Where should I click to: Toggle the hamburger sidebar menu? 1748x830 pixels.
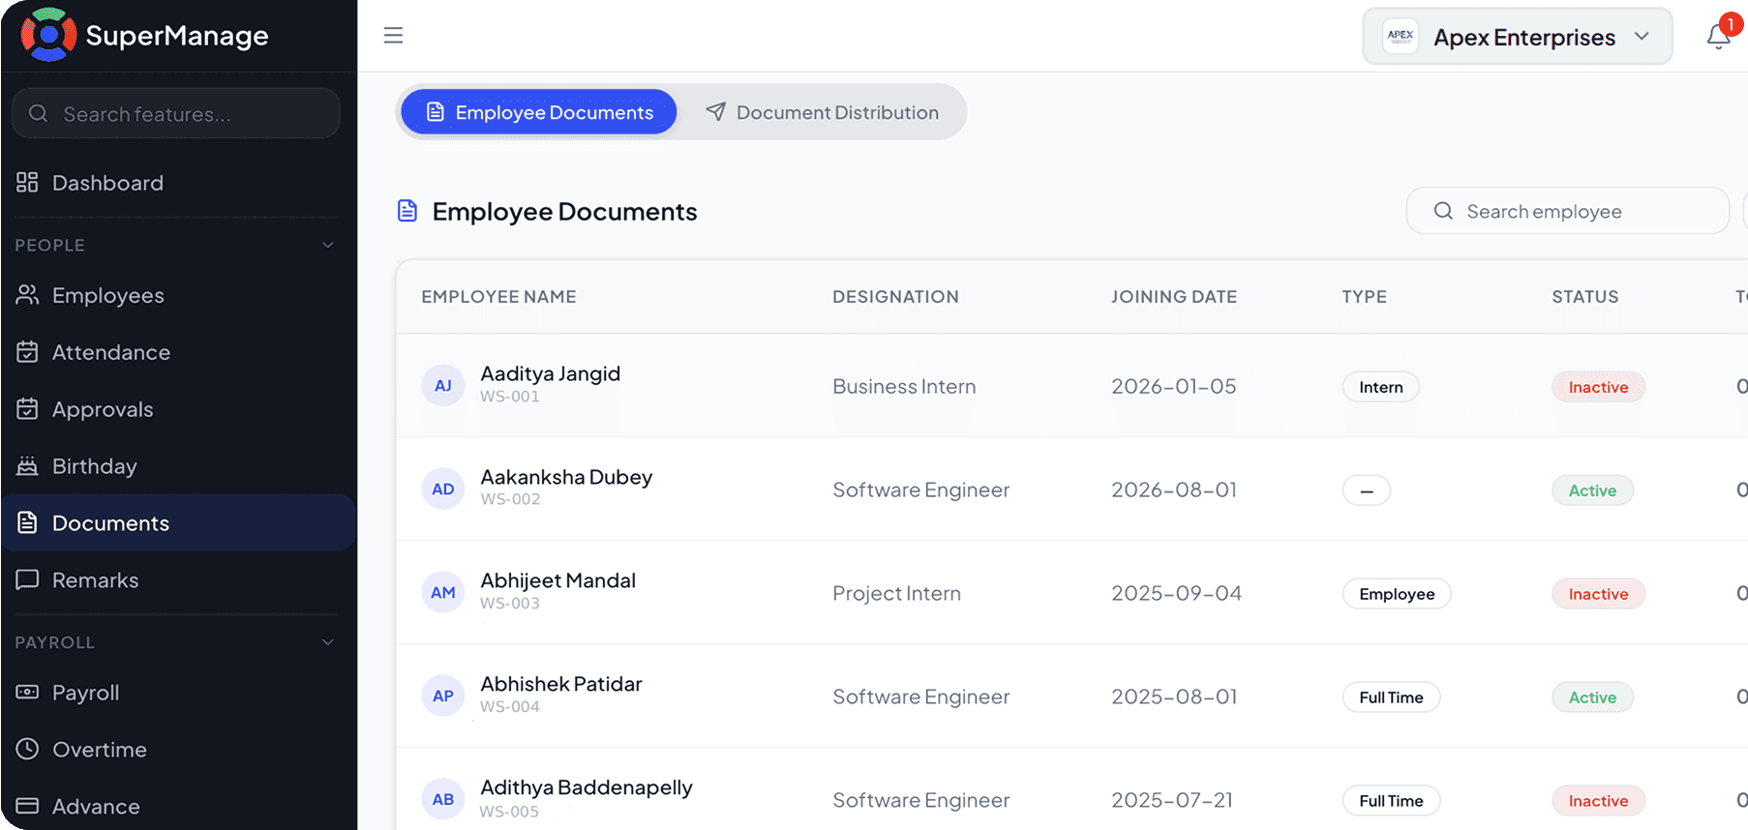point(393,36)
